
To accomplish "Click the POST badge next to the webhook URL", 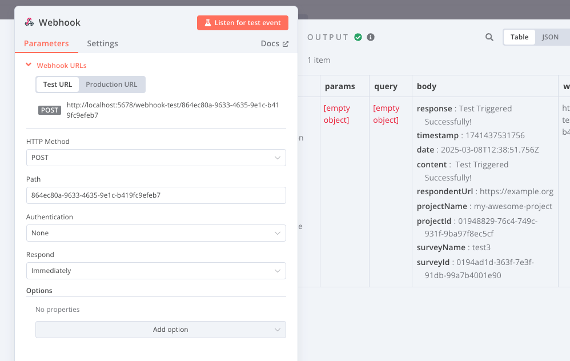I will click(x=49, y=111).
